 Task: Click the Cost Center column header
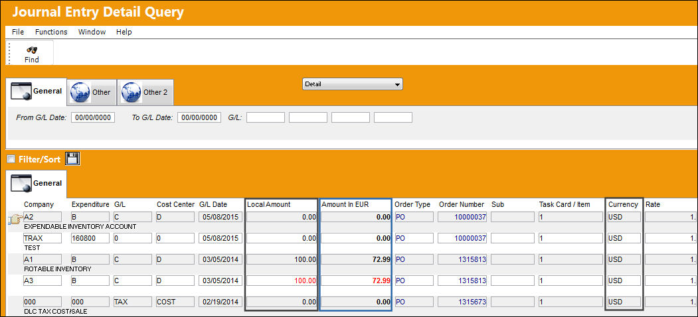(x=175, y=204)
